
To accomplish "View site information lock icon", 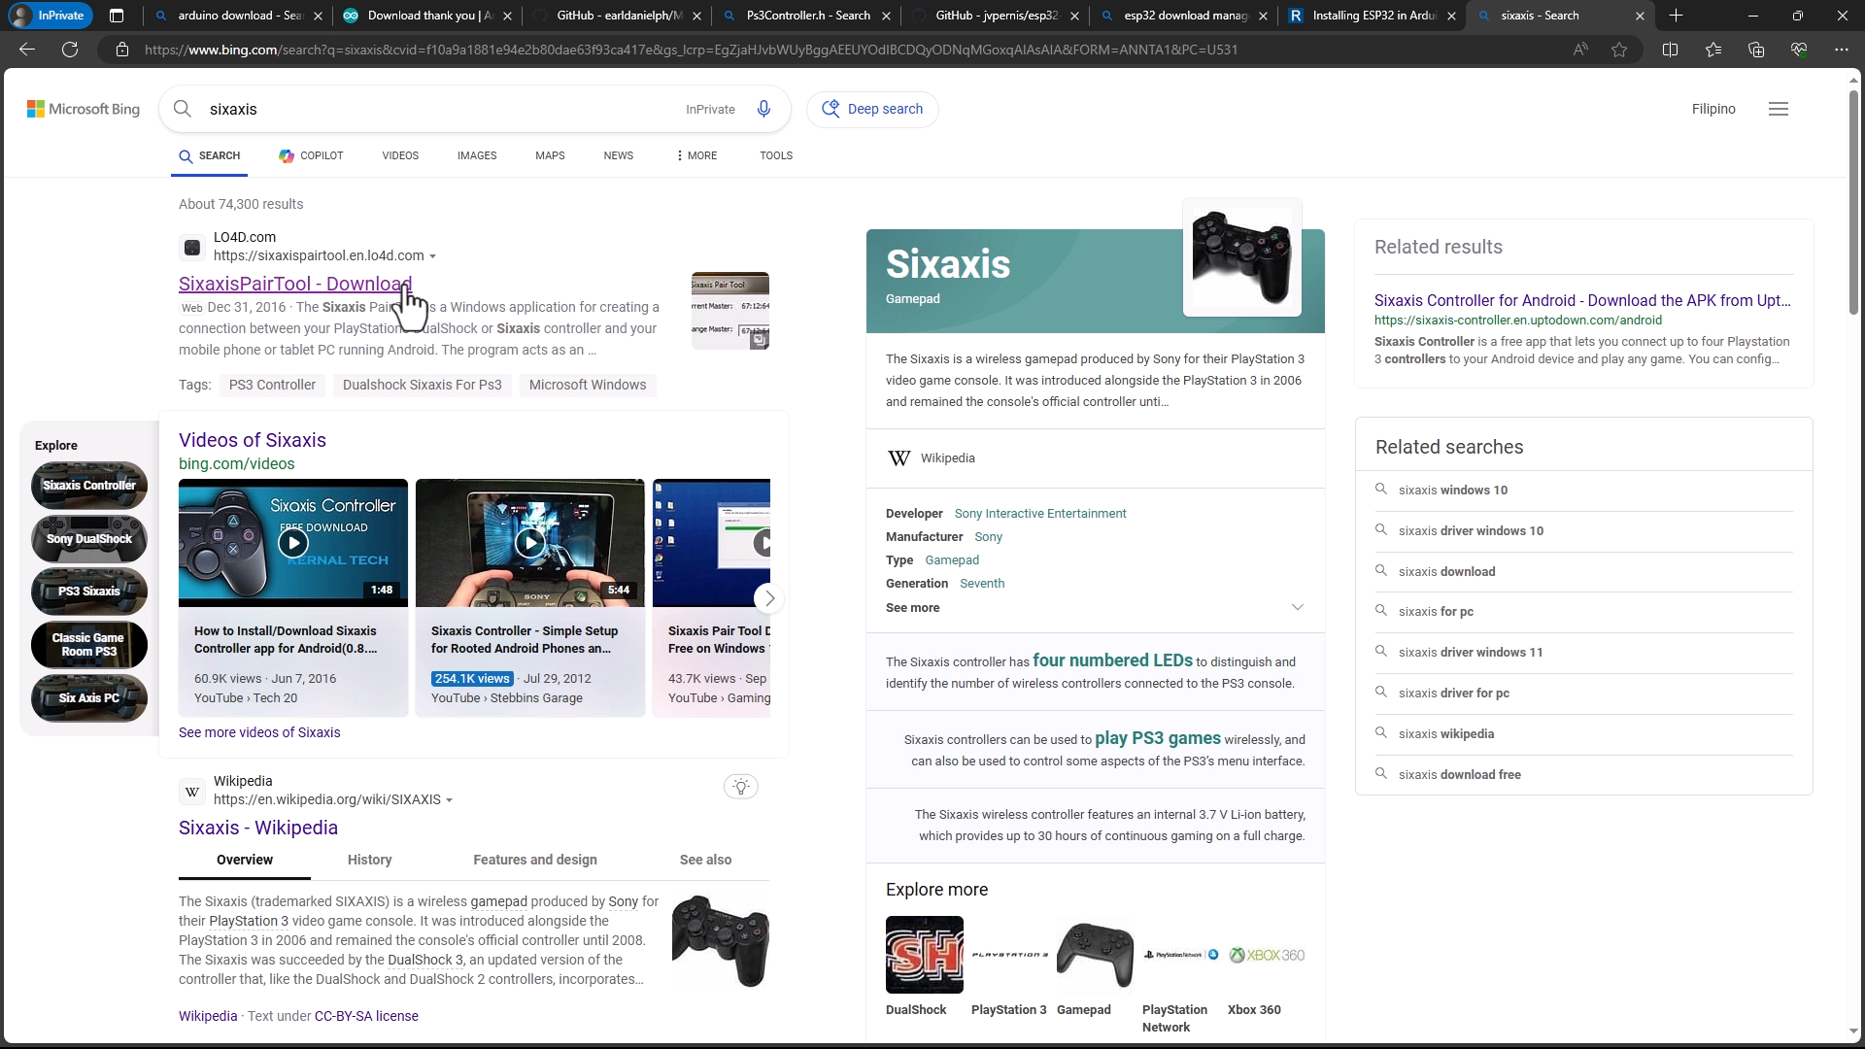I will point(122,50).
